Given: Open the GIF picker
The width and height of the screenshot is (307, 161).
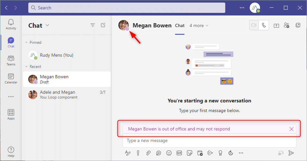Looking at the screenshot, I should (179, 153).
